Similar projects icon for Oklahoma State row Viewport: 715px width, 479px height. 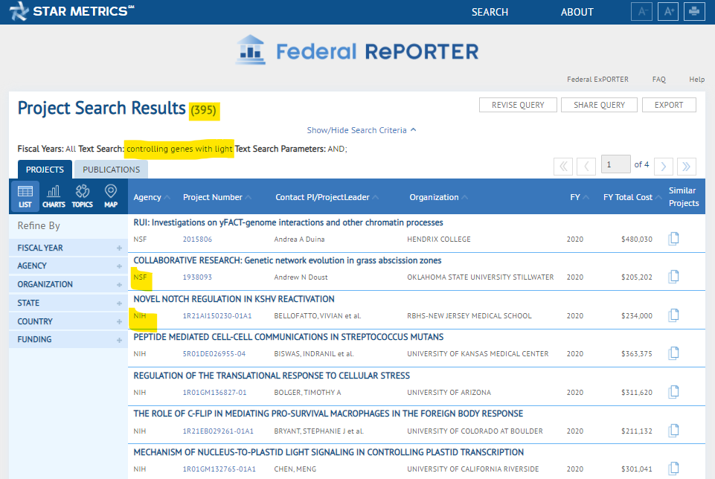coord(673,276)
